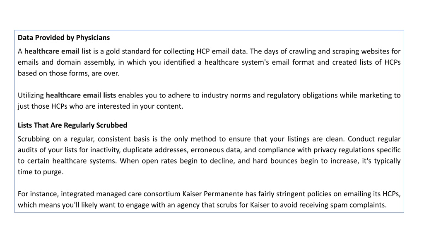Click the words 'For instance' starting last paragraph

[38, 194]
